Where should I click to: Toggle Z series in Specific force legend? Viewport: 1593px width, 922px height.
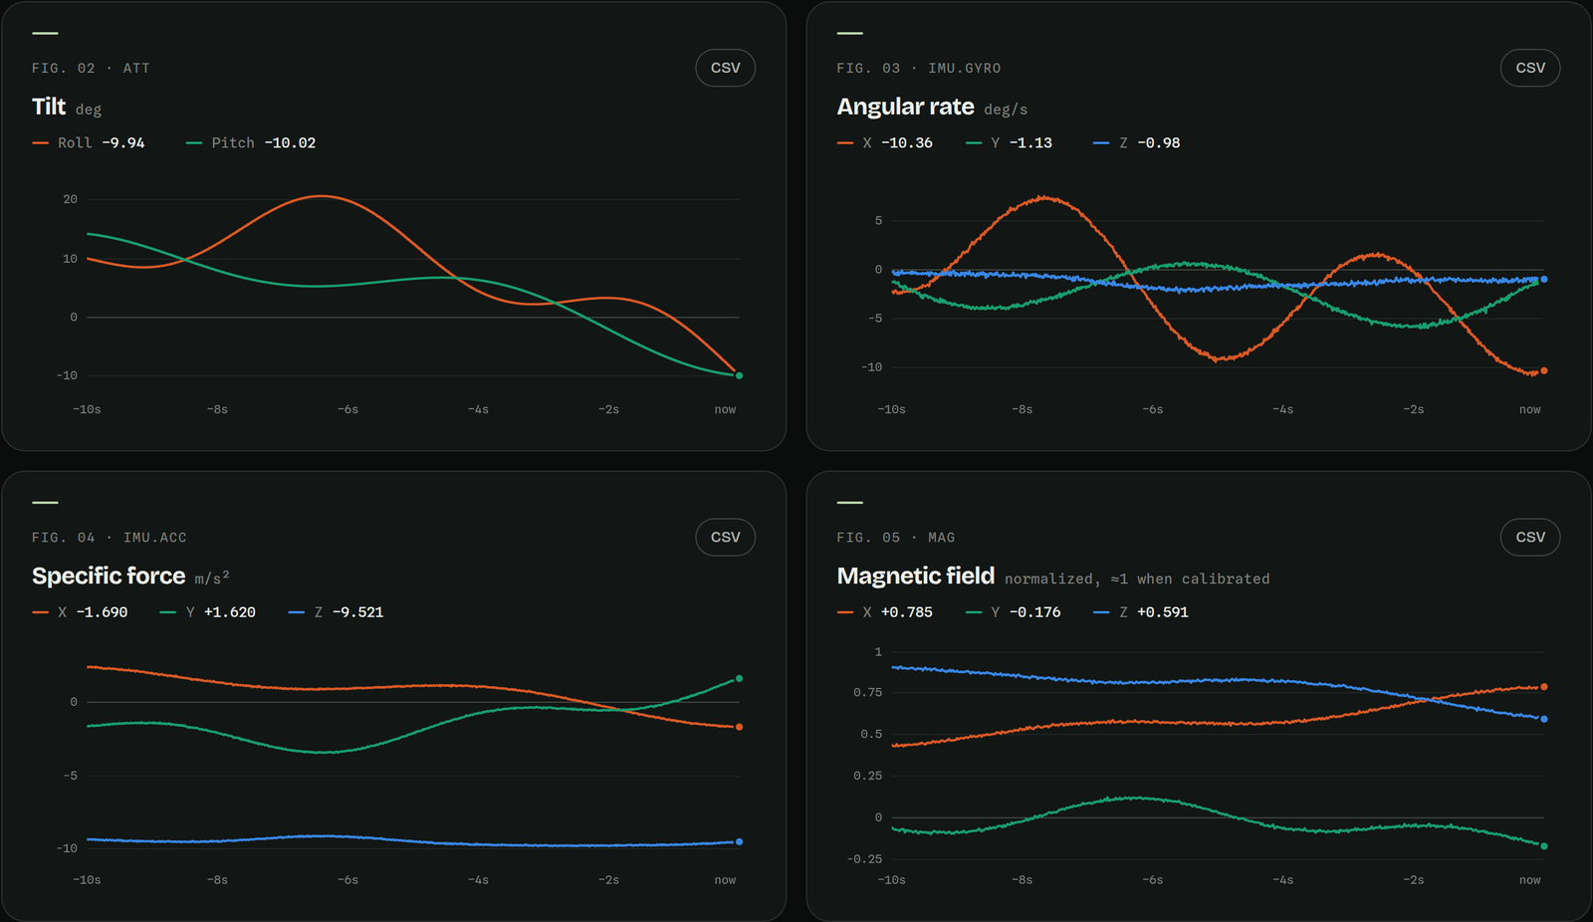click(336, 612)
